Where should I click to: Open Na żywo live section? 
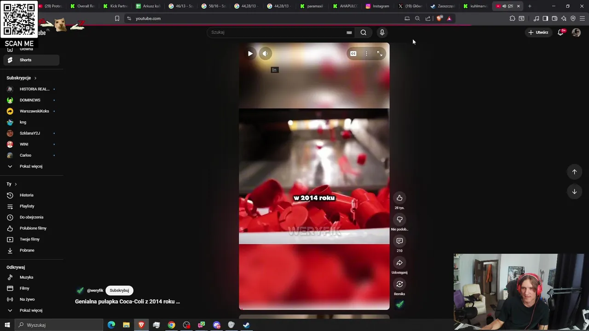click(31, 299)
